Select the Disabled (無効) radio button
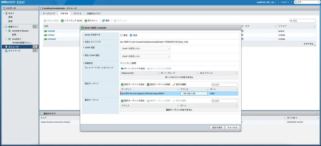The image size is (321, 146). coord(121,35)
